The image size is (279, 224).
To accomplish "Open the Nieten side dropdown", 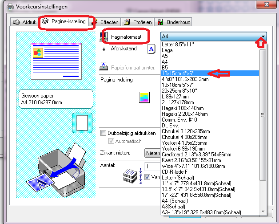I will tap(152, 153).
